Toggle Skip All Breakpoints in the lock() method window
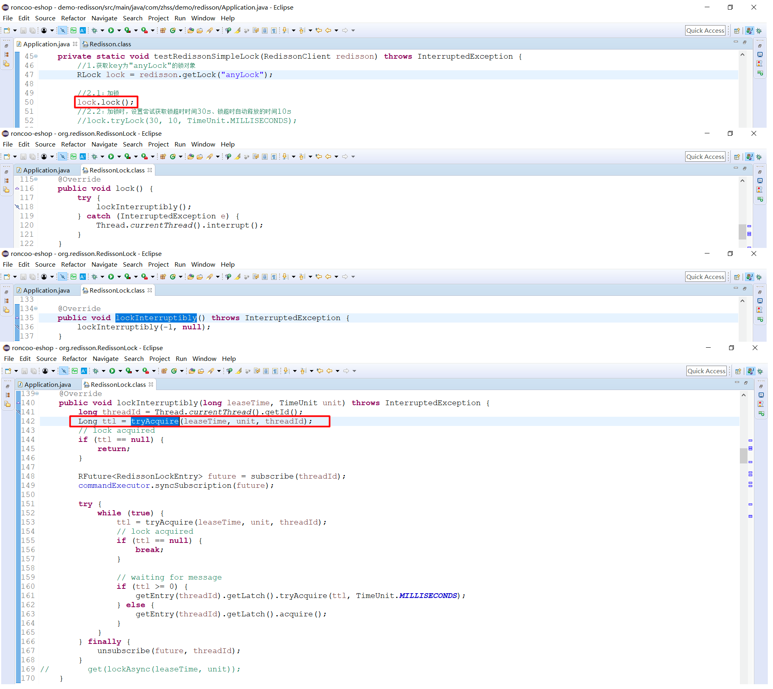 pyautogui.click(x=63, y=156)
